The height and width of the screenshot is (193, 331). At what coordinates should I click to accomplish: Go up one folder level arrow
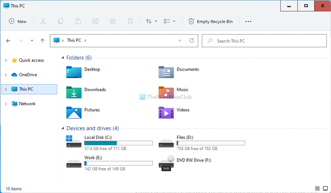click(43, 41)
